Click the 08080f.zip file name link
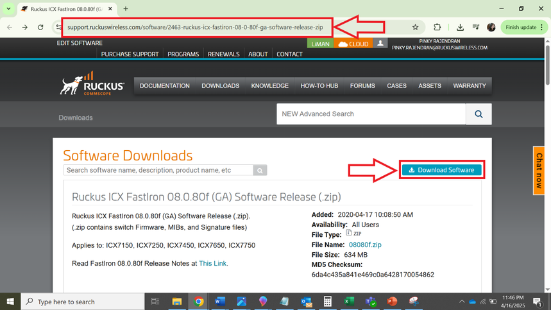This screenshot has width=551, height=310. coord(364,245)
